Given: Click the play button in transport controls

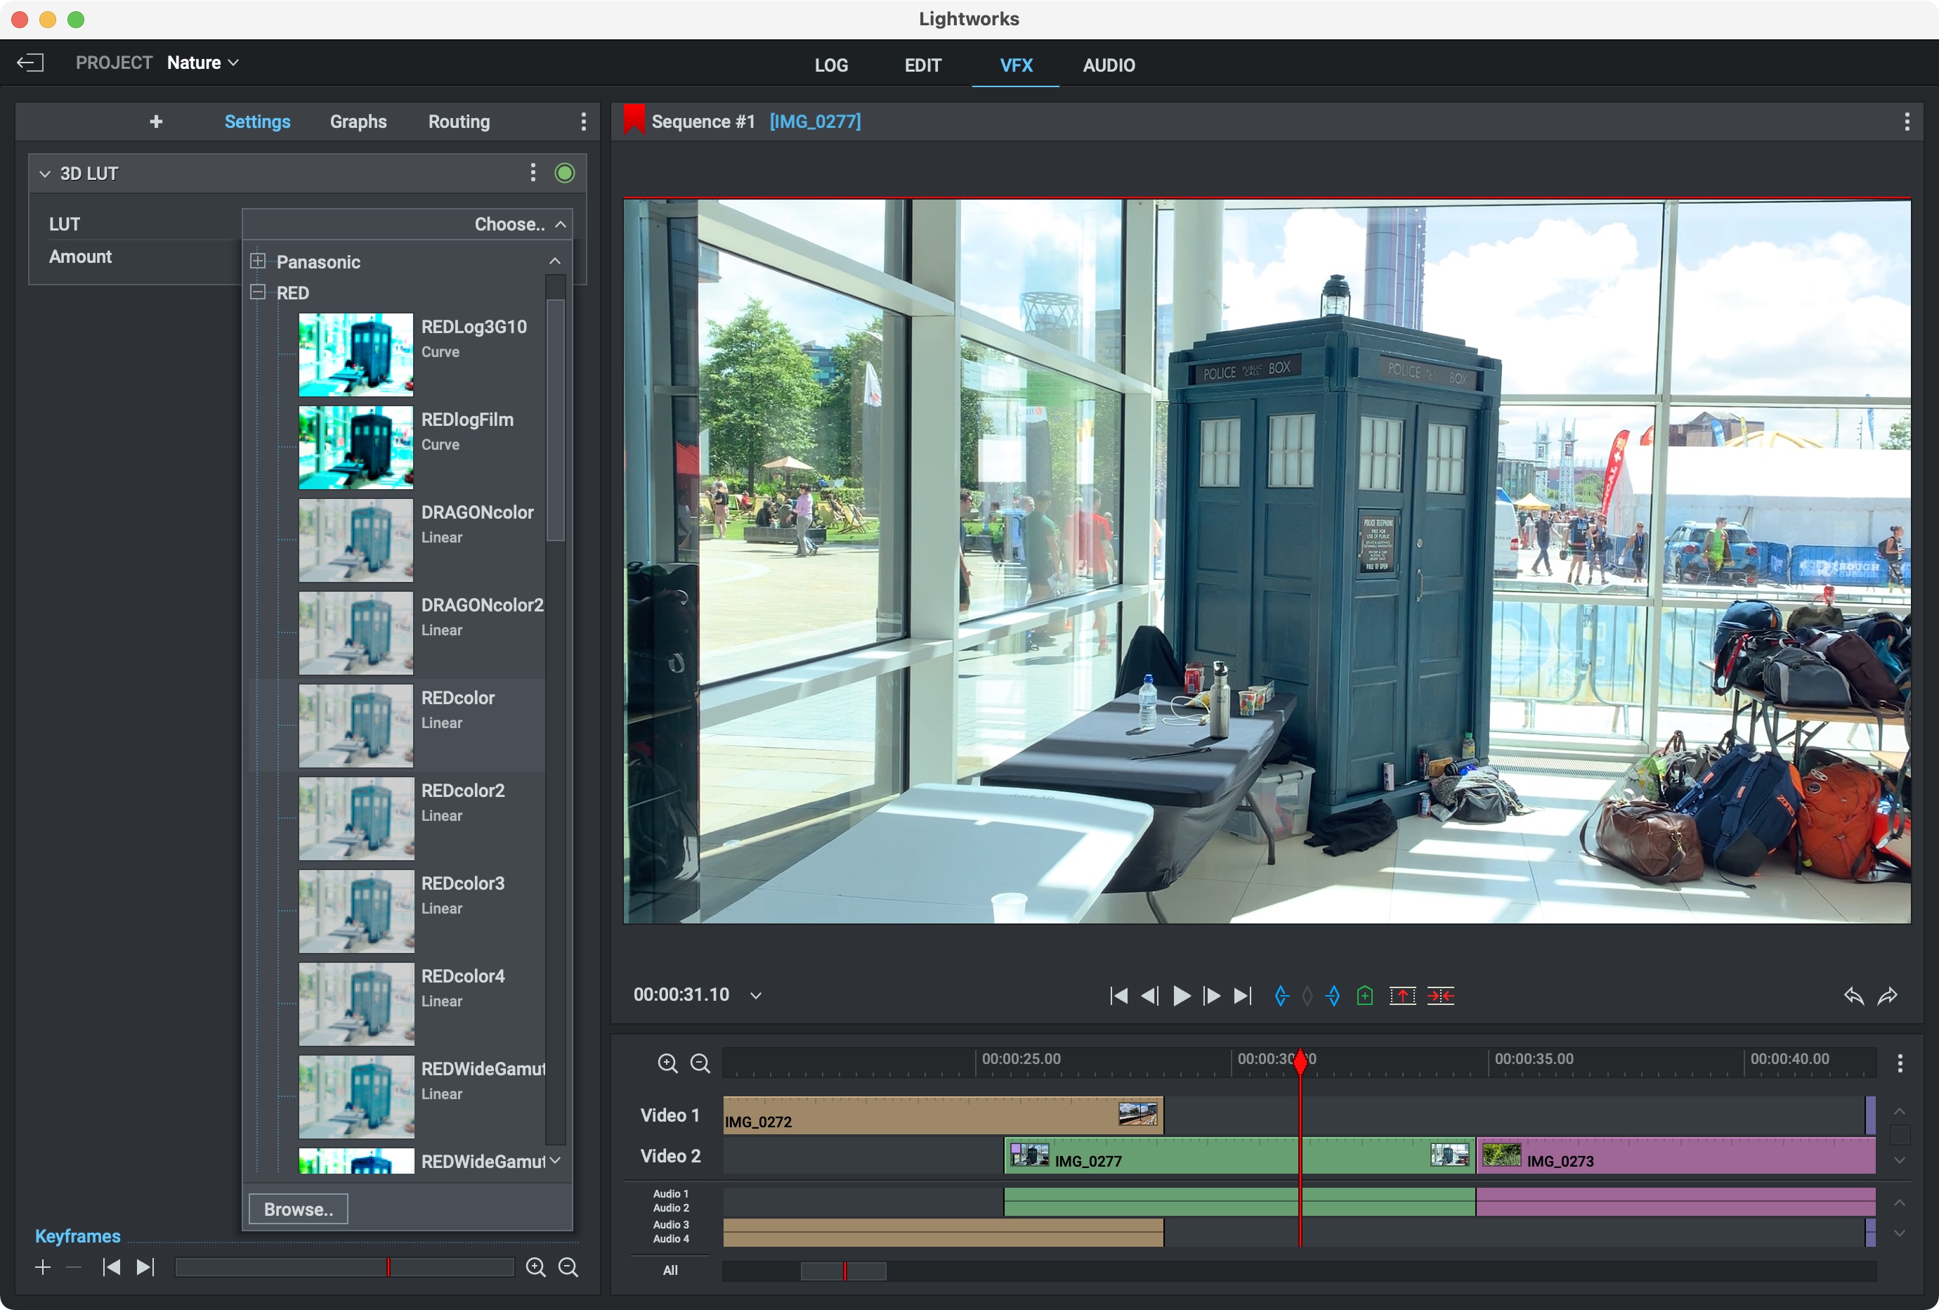Looking at the screenshot, I should pyautogui.click(x=1181, y=996).
